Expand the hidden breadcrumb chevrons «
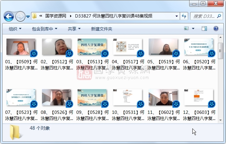226x144 pixels. (41, 16)
